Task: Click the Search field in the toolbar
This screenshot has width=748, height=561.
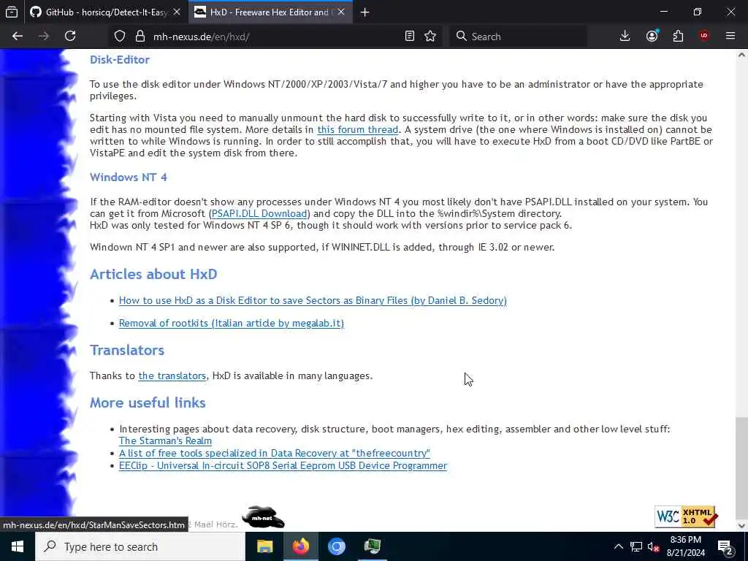Action: [518, 37]
